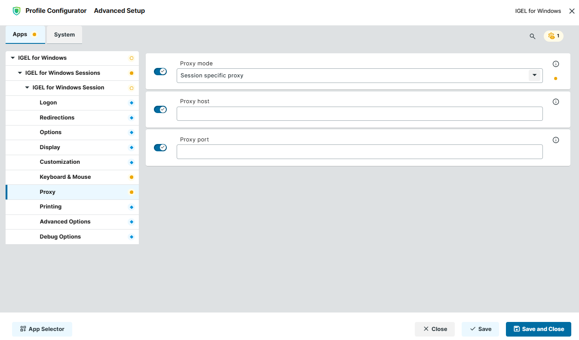Click the IGEL shield logo
The image size is (579, 340).
[16, 10]
